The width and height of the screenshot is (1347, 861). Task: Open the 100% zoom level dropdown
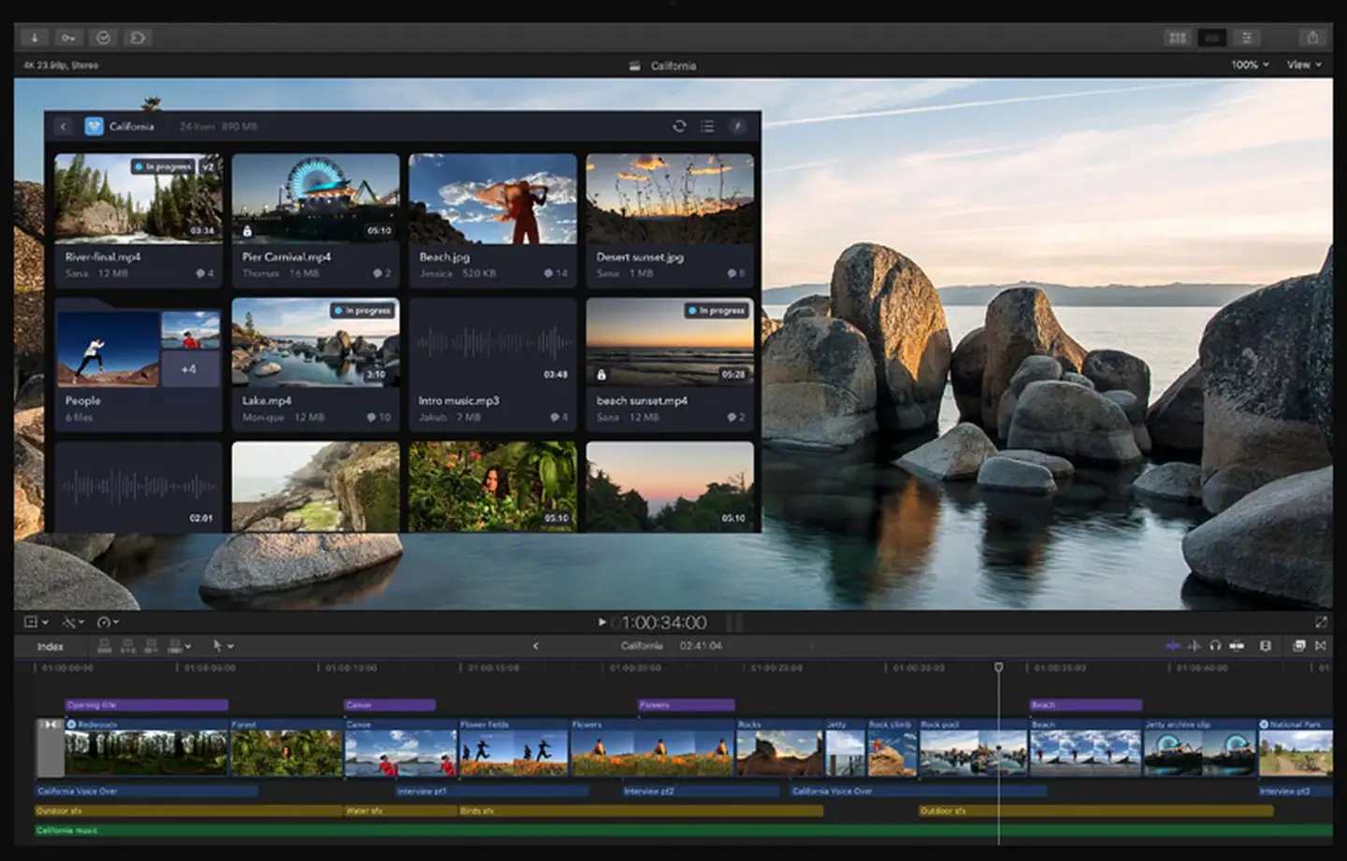(x=1250, y=65)
